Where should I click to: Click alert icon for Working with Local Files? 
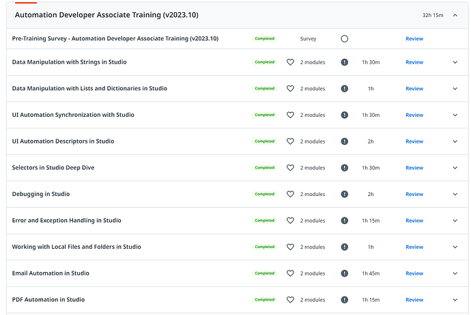tap(345, 247)
